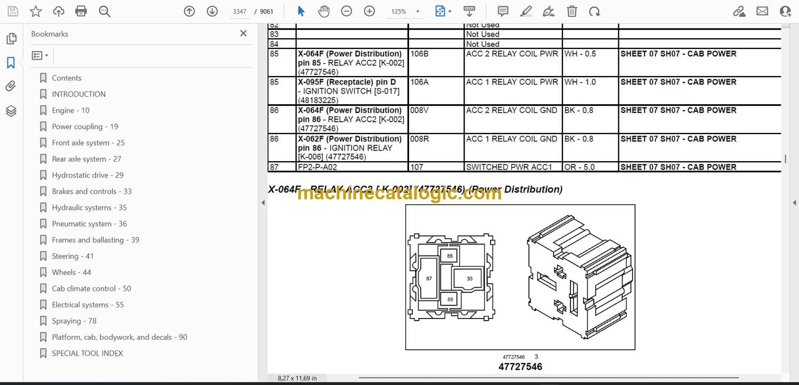The width and height of the screenshot is (799, 385).
Task: Click the "FP2-P-A02" table cell
Action: coord(352,167)
